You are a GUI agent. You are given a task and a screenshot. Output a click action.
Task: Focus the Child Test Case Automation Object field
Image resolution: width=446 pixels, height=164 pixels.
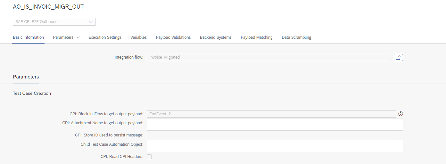(275, 146)
